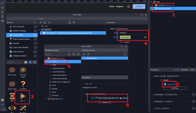
Task: Add a selected action with plus icon
Action: tap(84, 54)
